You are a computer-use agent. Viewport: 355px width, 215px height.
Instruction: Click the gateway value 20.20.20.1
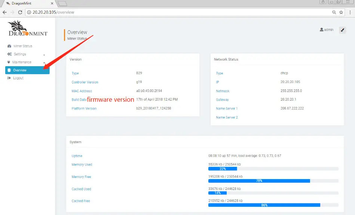coord(288,99)
